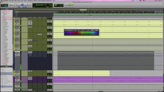Select the Pencil tool
The height and width of the screenshot is (92, 164).
30,5
